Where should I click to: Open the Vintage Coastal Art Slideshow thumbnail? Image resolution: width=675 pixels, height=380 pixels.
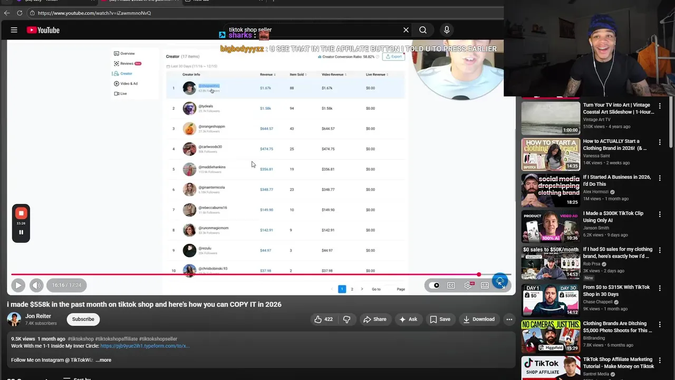tap(551, 118)
